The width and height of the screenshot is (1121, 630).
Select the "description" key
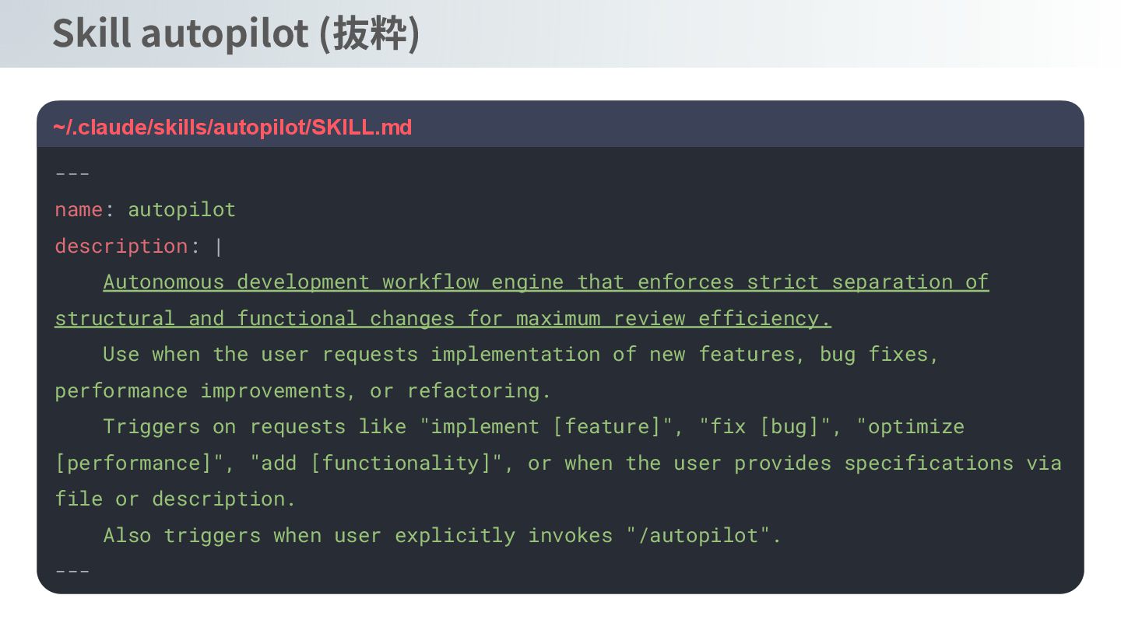121,246
